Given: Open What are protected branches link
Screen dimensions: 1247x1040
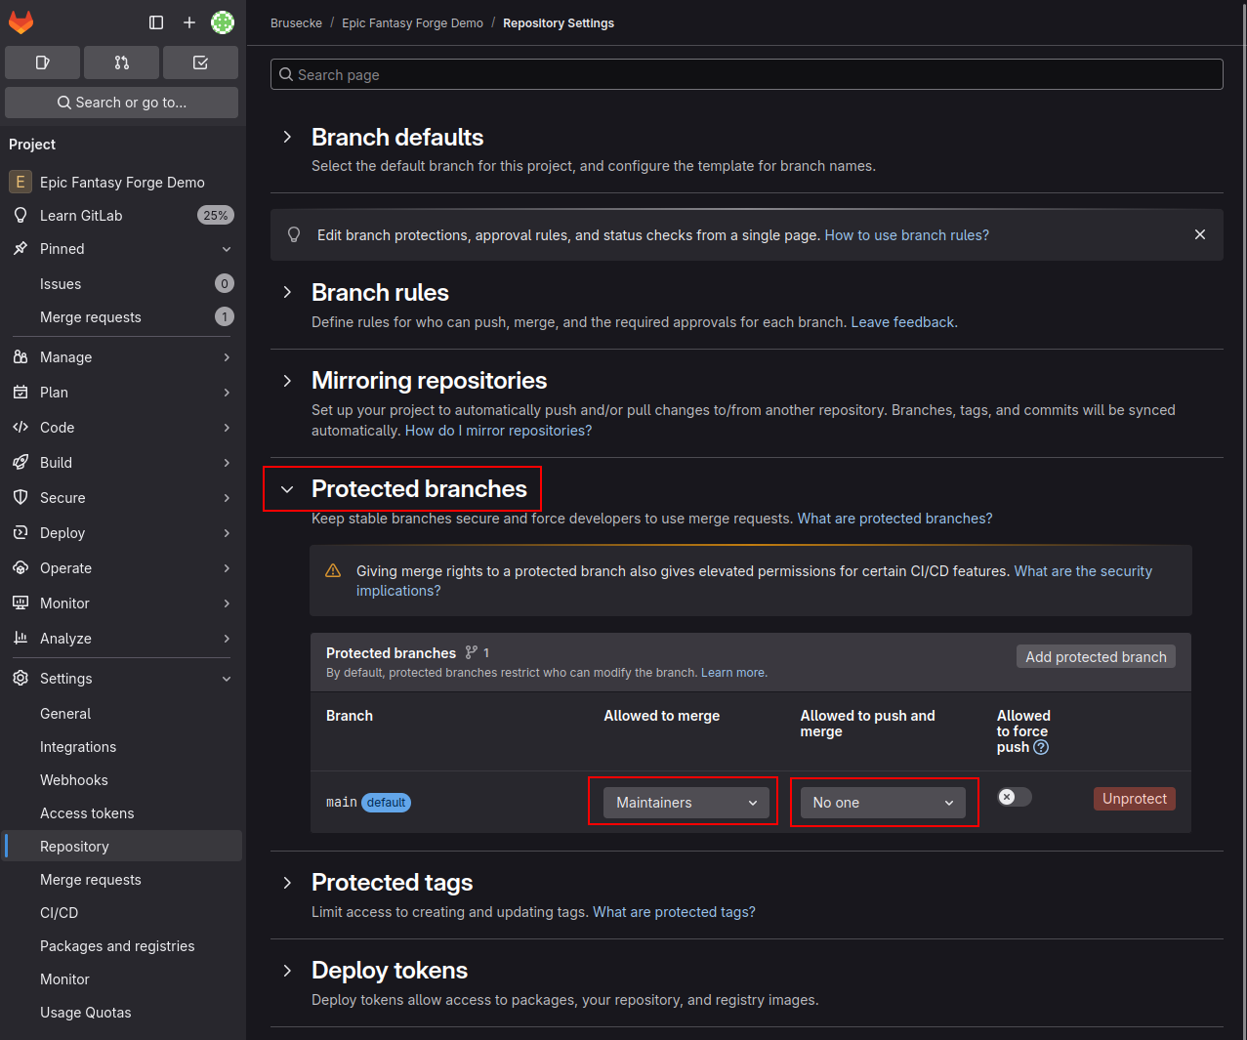Looking at the screenshot, I should tap(894, 519).
